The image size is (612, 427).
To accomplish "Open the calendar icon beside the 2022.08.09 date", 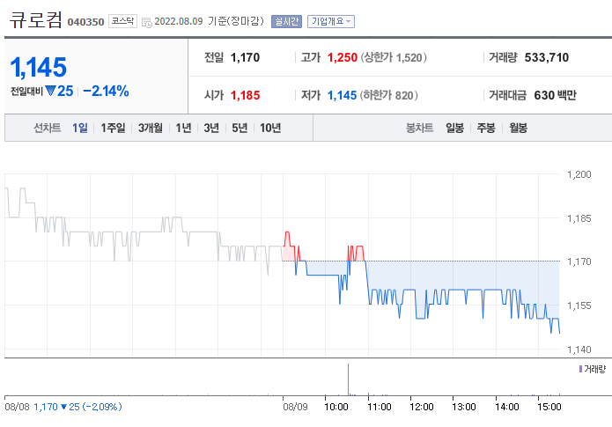I will pyautogui.click(x=147, y=23).
